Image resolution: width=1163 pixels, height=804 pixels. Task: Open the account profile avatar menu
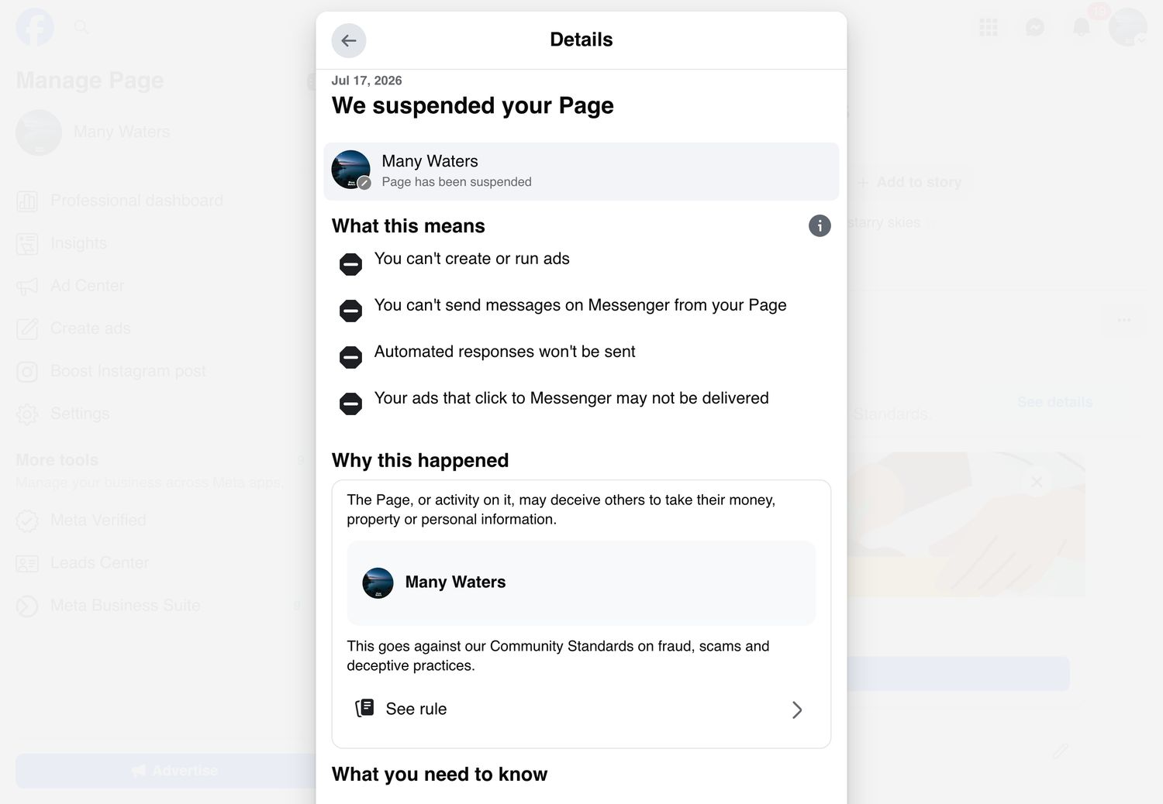1128,27
